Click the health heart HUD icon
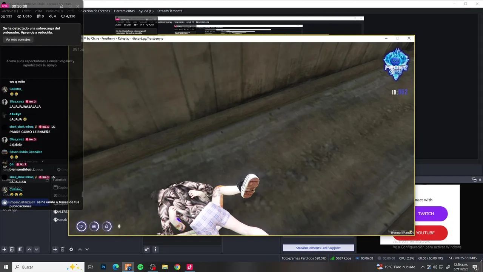Image resolution: width=483 pixels, height=272 pixels. 81,226
